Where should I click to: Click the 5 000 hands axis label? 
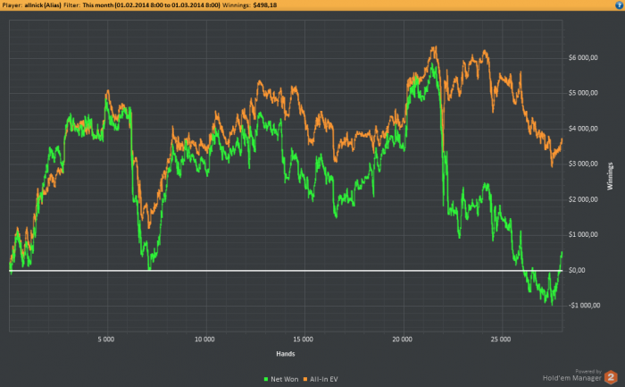(x=105, y=339)
